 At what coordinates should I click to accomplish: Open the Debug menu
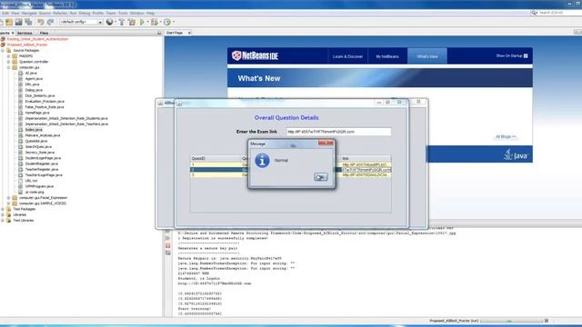[85, 13]
